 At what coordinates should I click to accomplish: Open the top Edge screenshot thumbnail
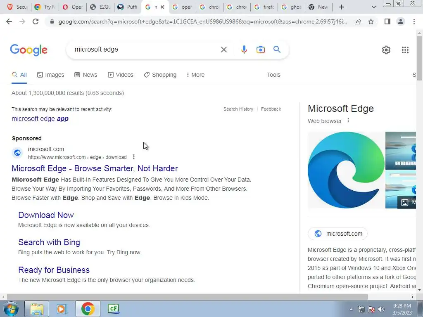pos(401,150)
